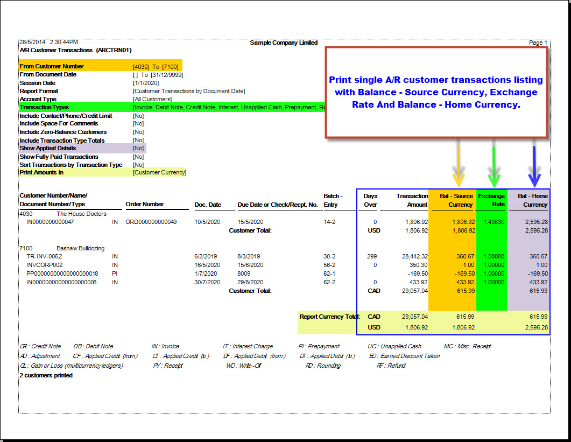Viewport: 571px width, 442px height.
Task: Click the '2 customers printed' footer text
Action: click(46, 375)
